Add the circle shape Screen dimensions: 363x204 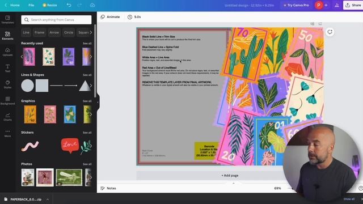pos(28,86)
